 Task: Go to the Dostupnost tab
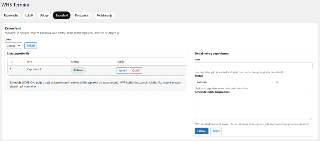point(82,16)
